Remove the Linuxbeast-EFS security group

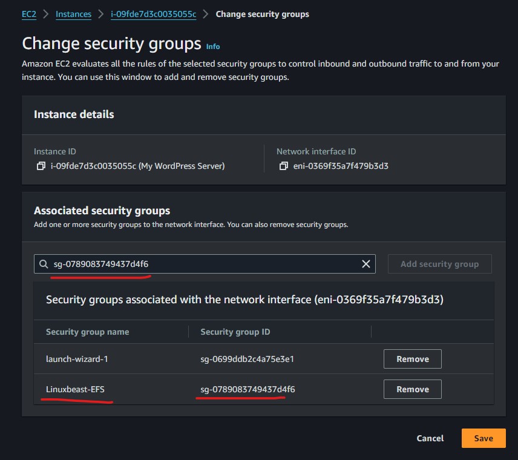[x=412, y=389]
